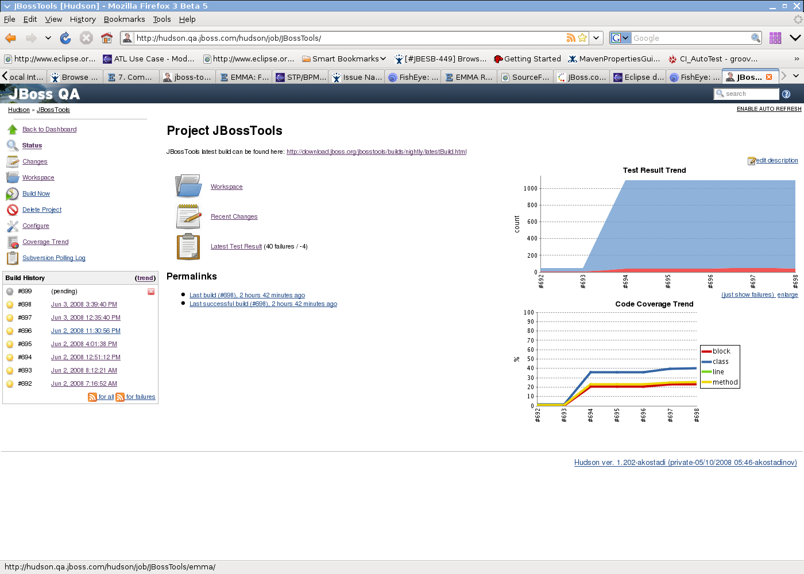Open the Hudson help question mark icon

pos(786,94)
